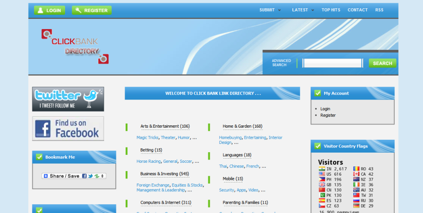Open Computers & Internet (311) category

[166, 202]
